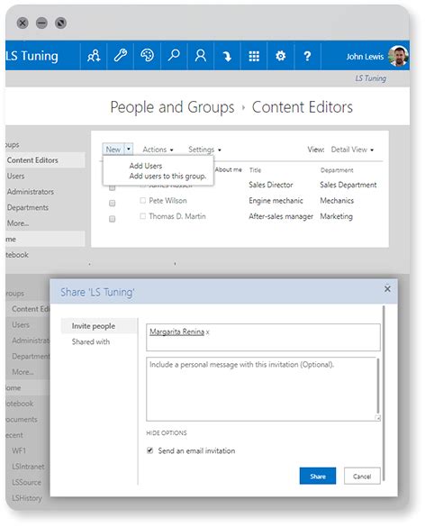Select Invite people tab in dialog

tap(98, 326)
